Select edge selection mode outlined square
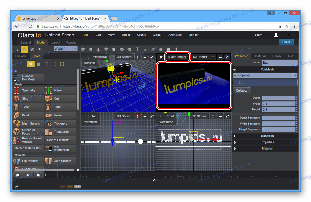 [x=46, y=64]
